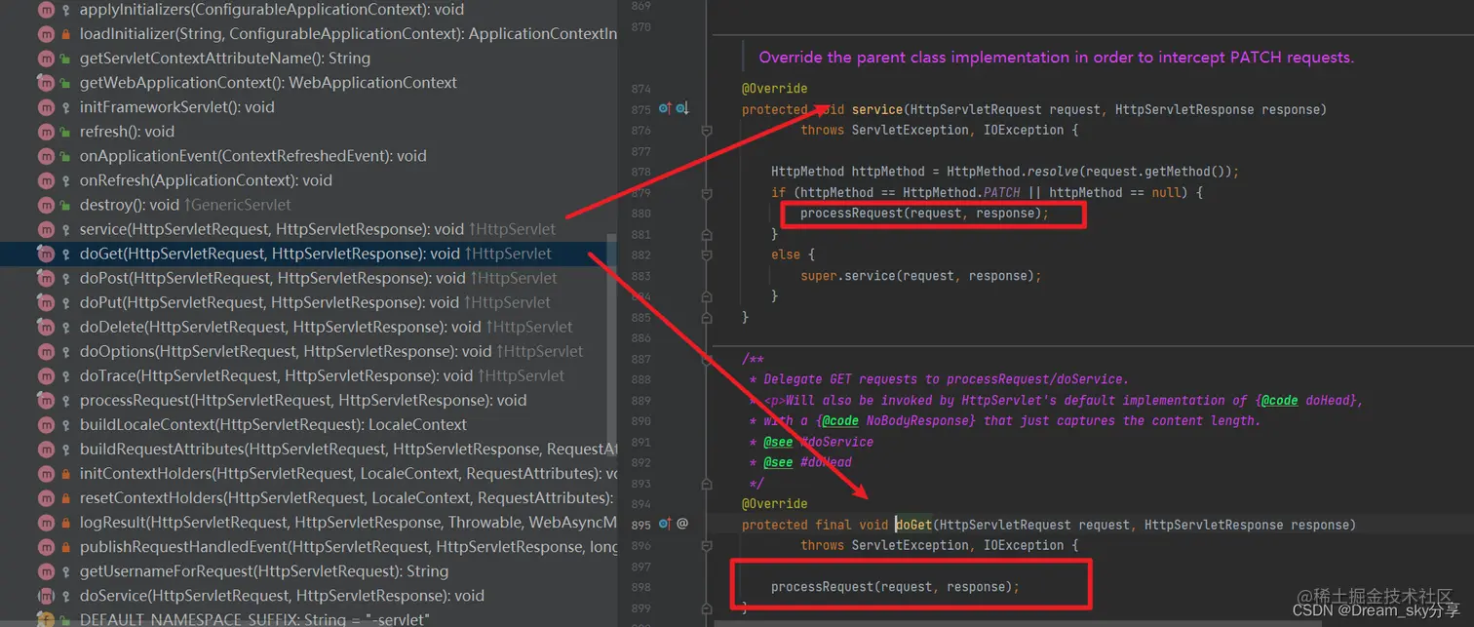Screen dimensions: 1474x627
Task: Click the public icon of getServletContextAttributeName
Action: point(66,59)
